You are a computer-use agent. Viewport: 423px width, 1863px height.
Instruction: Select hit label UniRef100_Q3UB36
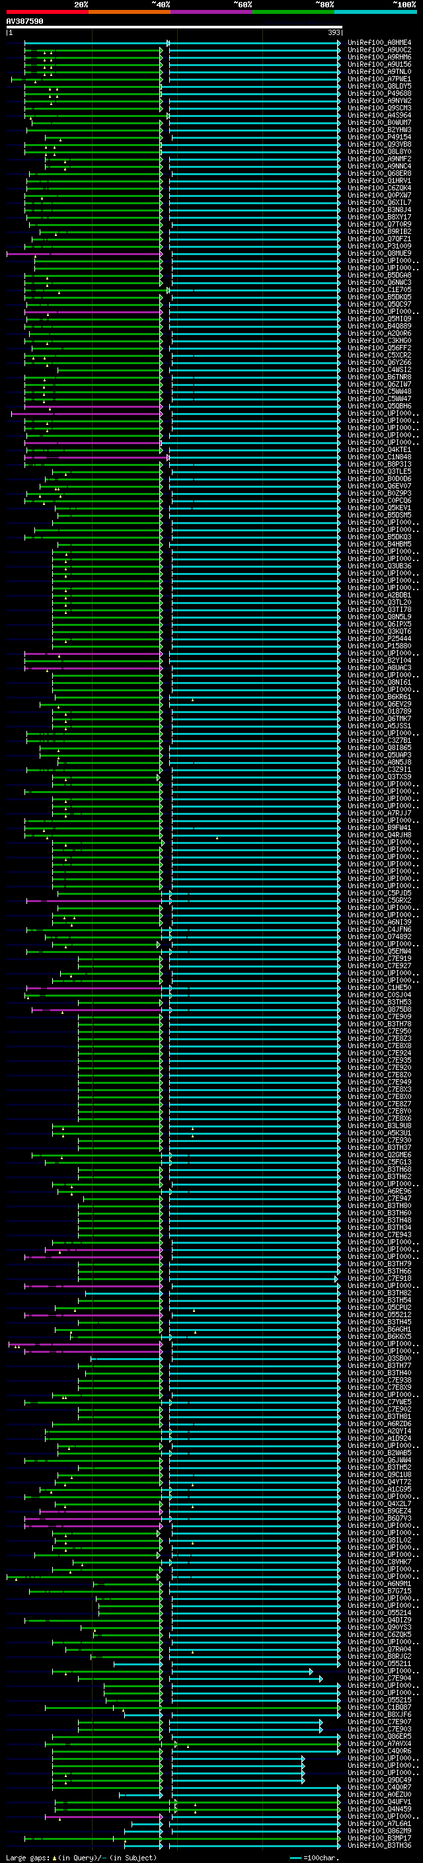coord(379,566)
